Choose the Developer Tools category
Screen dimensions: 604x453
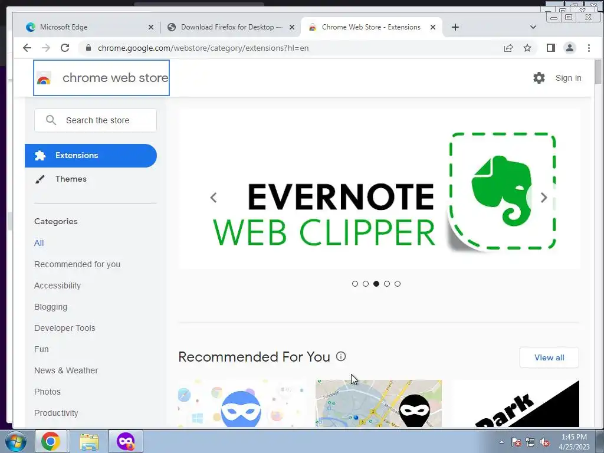point(65,328)
